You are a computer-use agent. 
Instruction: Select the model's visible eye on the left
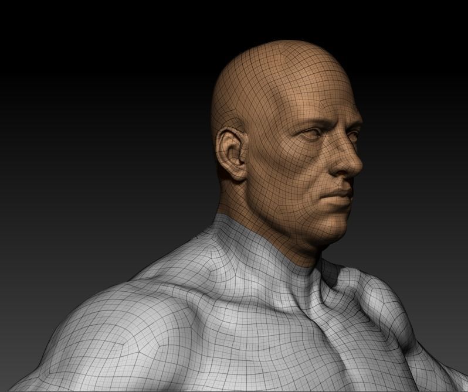pyautogui.click(x=311, y=135)
